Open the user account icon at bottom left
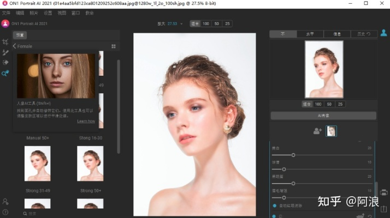390x218 pixels. pos(5,202)
